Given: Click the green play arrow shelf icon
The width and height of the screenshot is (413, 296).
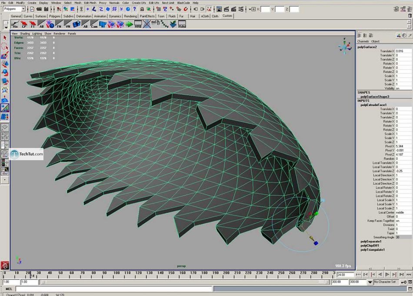Looking at the screenshot, I should [129, 24].
